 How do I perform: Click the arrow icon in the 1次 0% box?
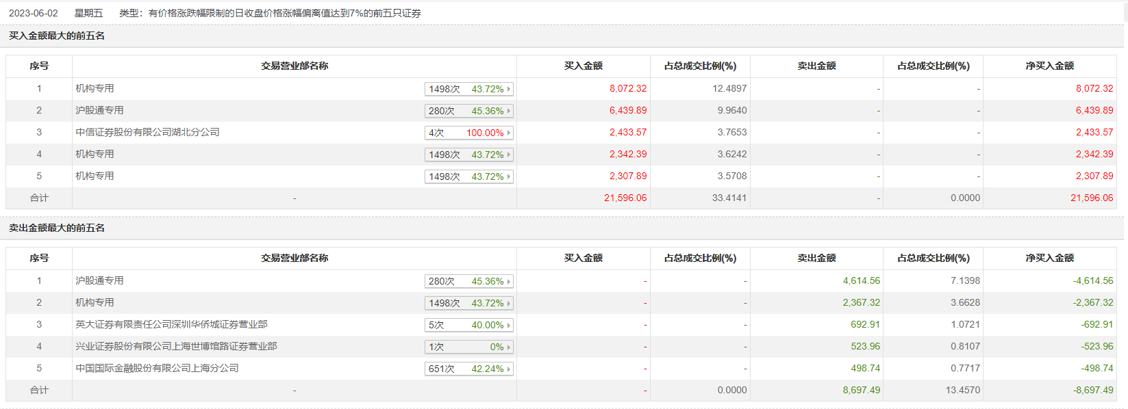(509, 347)
